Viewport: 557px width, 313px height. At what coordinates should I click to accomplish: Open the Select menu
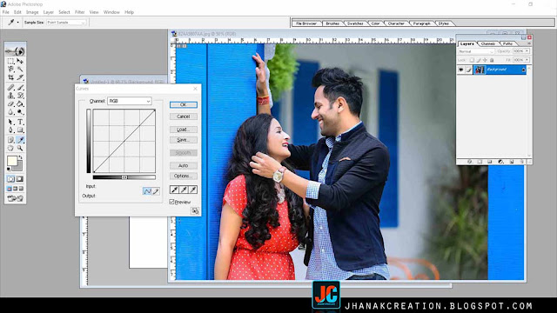coord(64,12)
